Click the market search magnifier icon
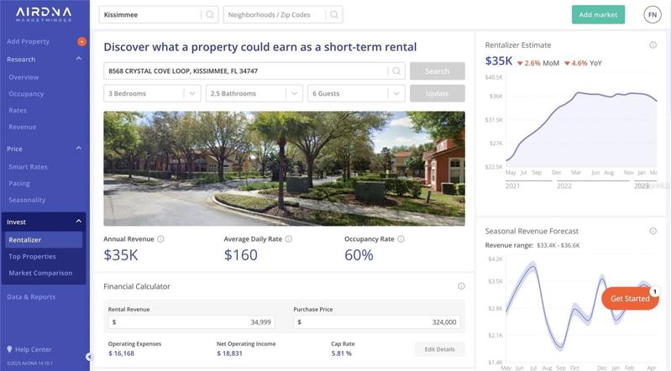This screenshot has width=671, height=371. click(210, 14)
